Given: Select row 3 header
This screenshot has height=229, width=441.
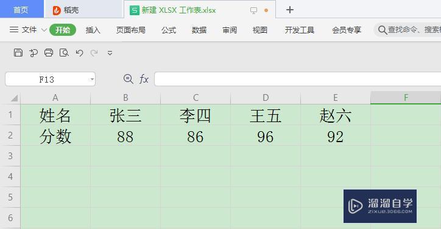Looking at the screenshot, I should point(10,156).
